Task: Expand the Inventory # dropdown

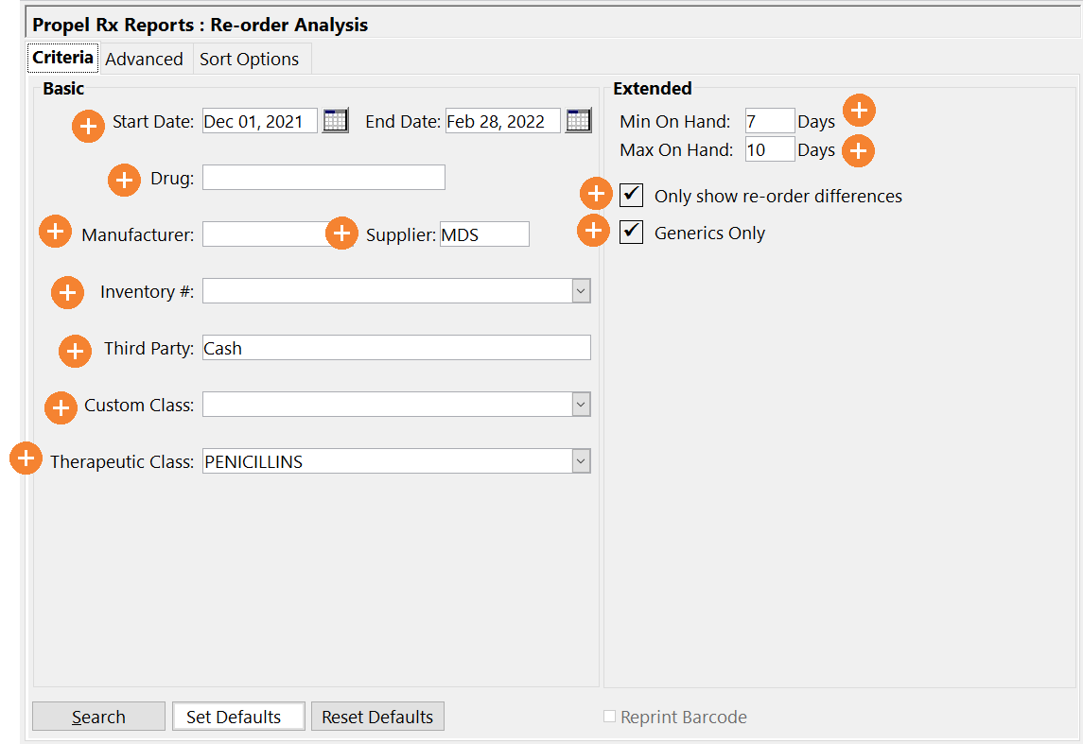Action: coord(581,291)
